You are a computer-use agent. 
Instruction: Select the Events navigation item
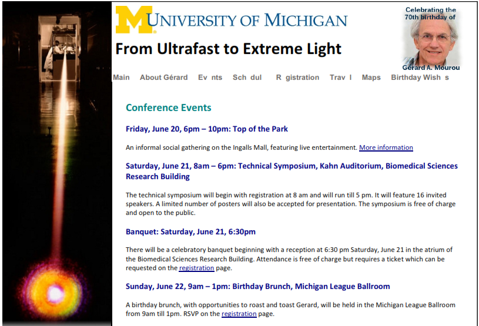pyautogui.click(x=210, y=78)
